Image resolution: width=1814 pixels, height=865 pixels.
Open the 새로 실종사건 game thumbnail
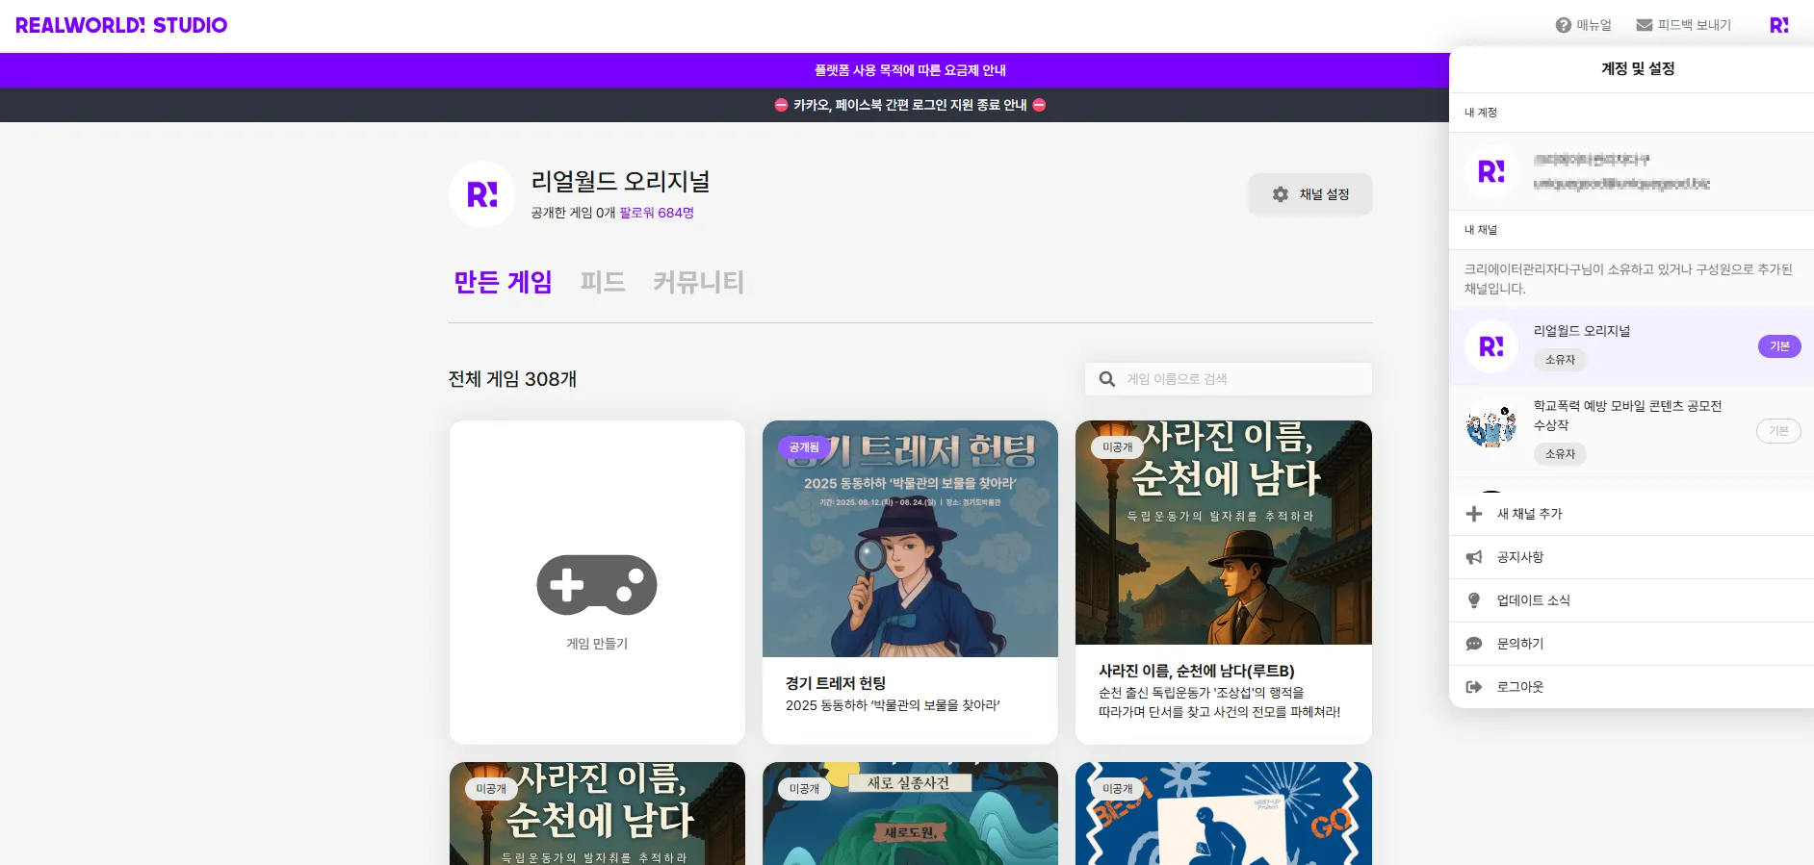click(x=910, y=814)
